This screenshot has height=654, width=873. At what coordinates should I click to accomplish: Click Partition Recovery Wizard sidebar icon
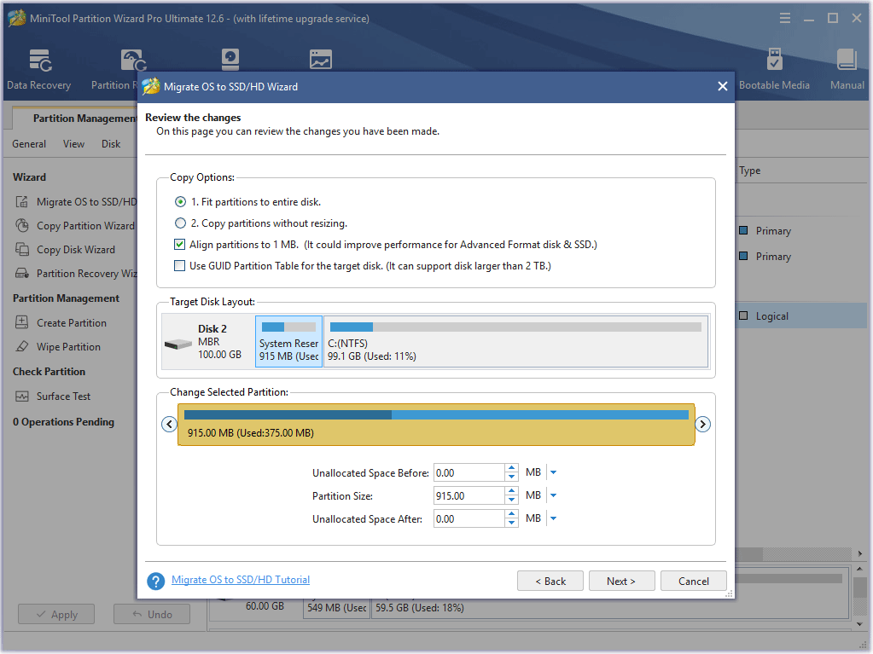[21, 274]
